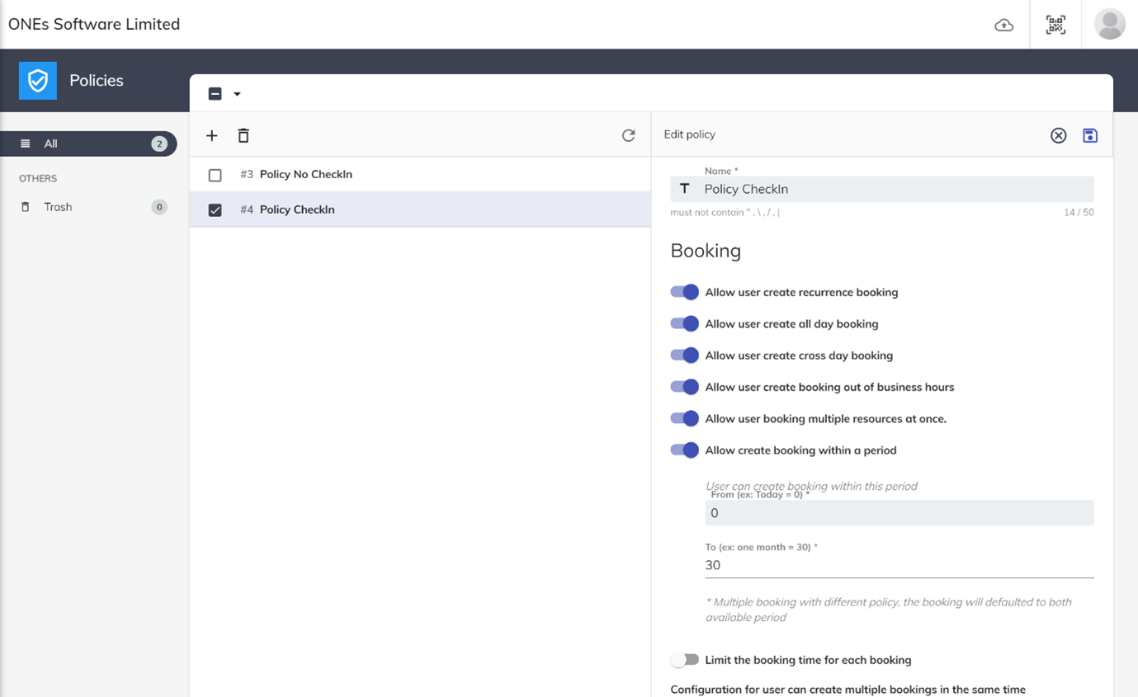Click the Policies shield icon
The height and width of the screenshot is (697, 1138).
pyautogui.click(x=38, y=80)
